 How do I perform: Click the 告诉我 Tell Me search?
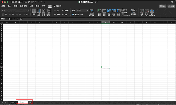click(x=57, y=6)
